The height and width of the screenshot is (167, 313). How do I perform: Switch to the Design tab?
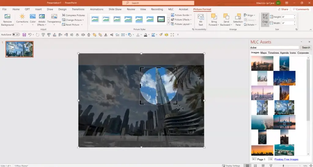pos(62,9)
